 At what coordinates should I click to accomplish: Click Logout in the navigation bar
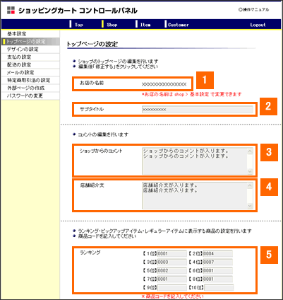pos(258,25)
